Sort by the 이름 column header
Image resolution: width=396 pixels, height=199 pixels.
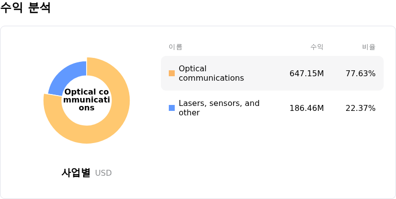pyautogui.click(x=176, y=47)
